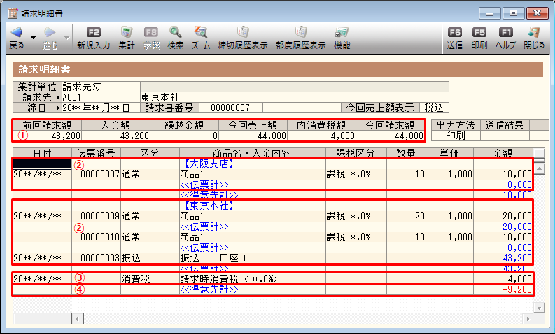Select the 繰越金額 0 cell
The image size is (555, 334).
click(184, 136)
